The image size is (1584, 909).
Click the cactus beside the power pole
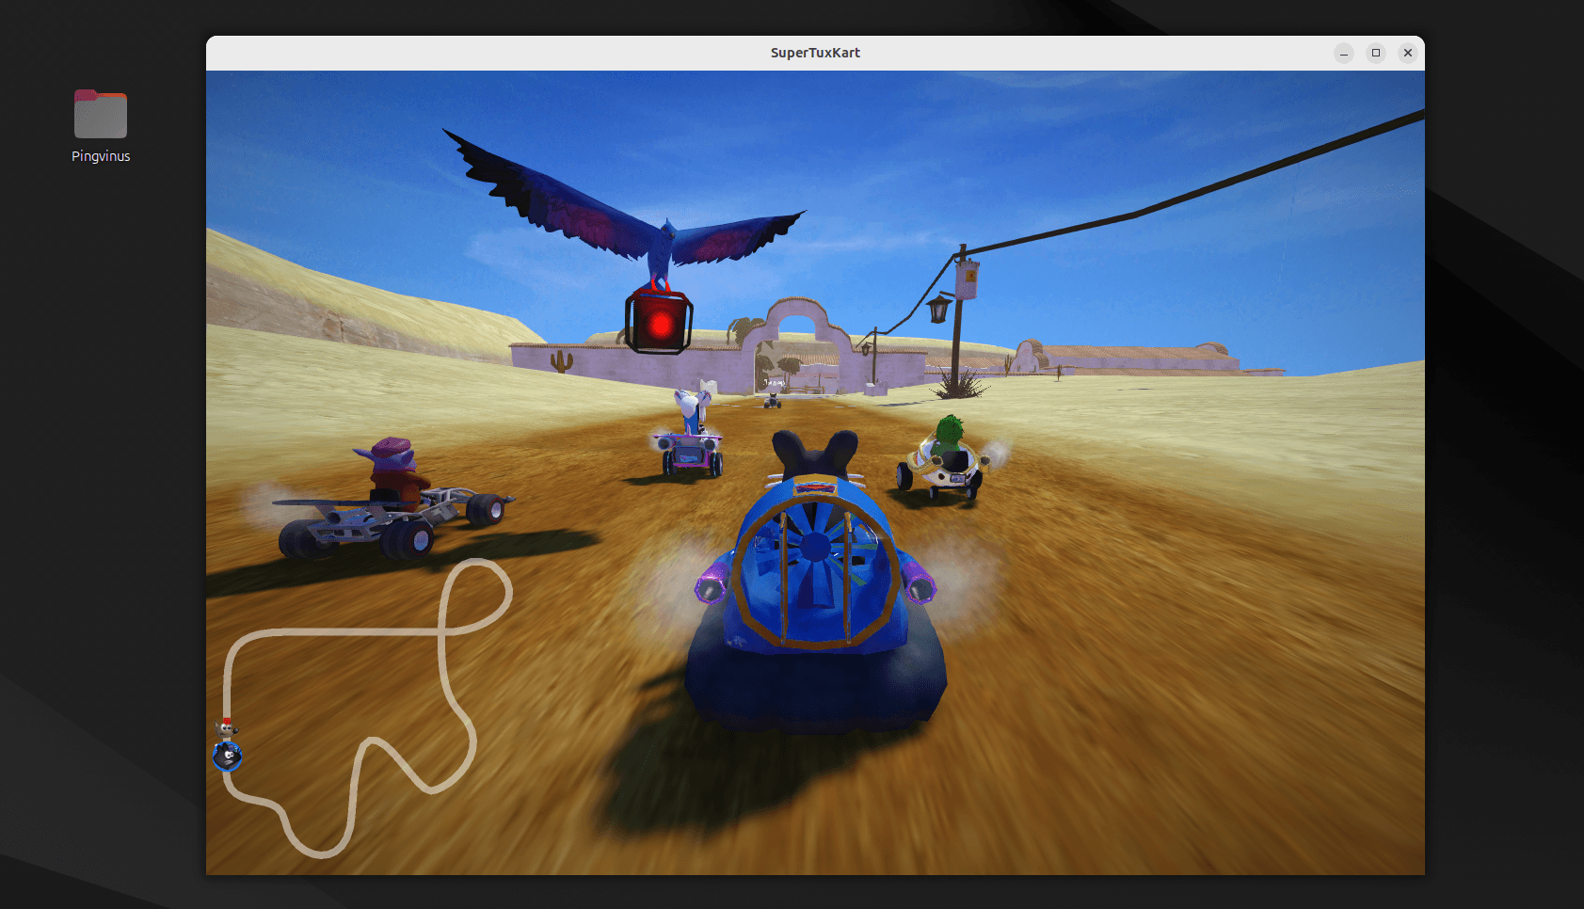click(1007, 363)
